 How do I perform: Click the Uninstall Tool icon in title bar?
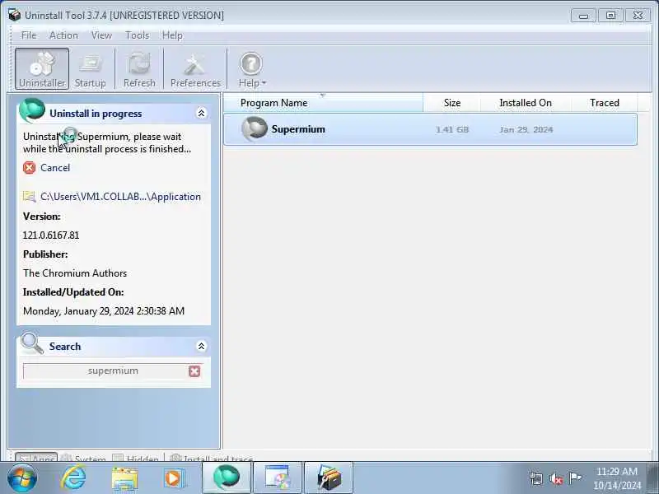[x=14, y=15]
